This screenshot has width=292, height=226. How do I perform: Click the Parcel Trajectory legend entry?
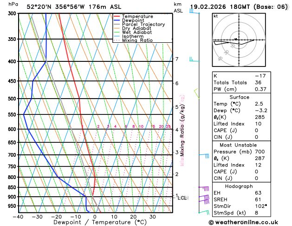point(139,24)
